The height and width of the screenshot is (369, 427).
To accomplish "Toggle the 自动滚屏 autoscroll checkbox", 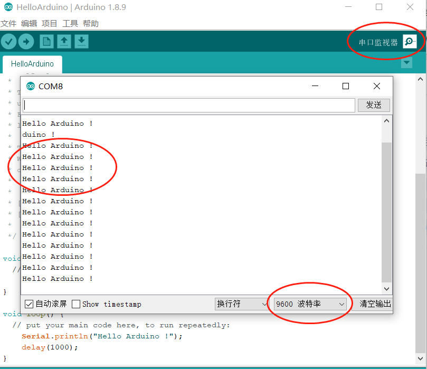I will click(29, 304).
